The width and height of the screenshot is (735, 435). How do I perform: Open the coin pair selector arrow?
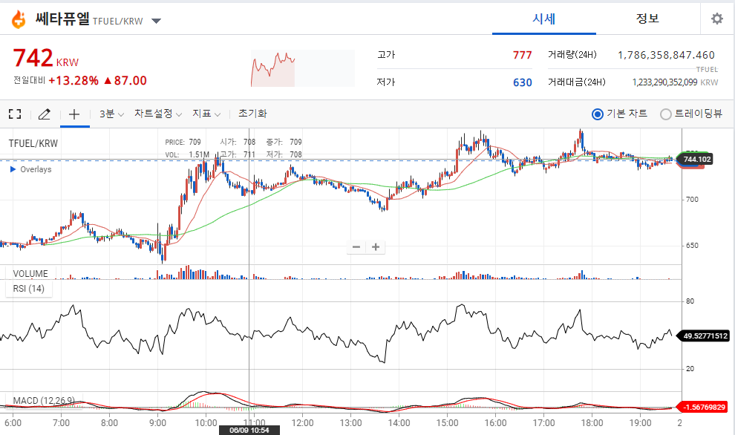pyautogui.click(x=157, y=21)
